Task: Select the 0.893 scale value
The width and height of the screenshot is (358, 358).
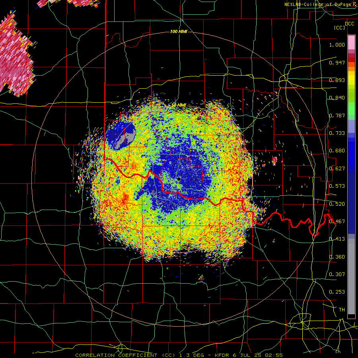Action: click(x=337, y=80)
